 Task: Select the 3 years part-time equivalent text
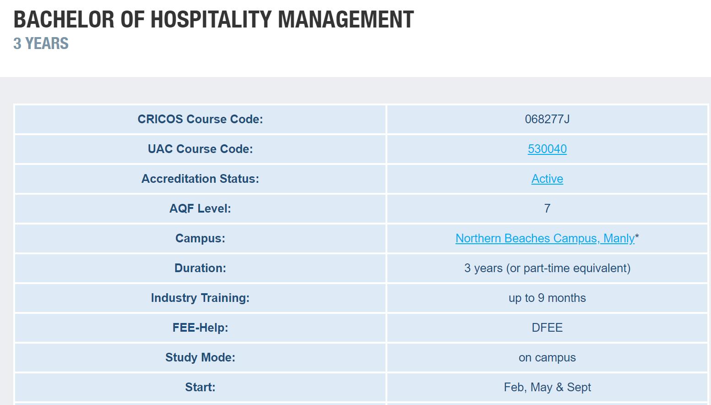point(547,268)
